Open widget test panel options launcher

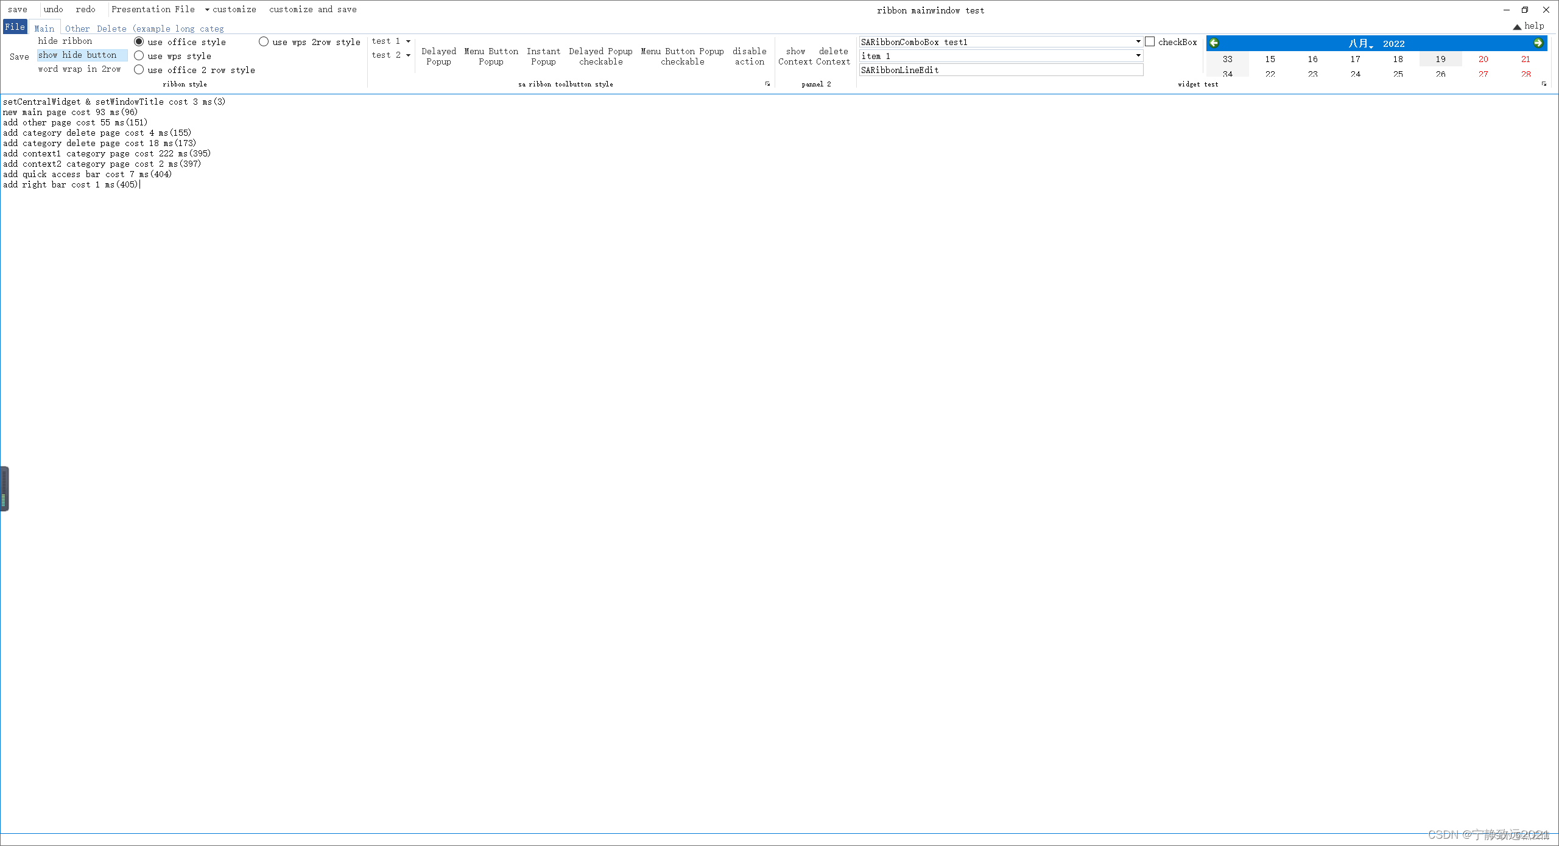point(1544,84)
